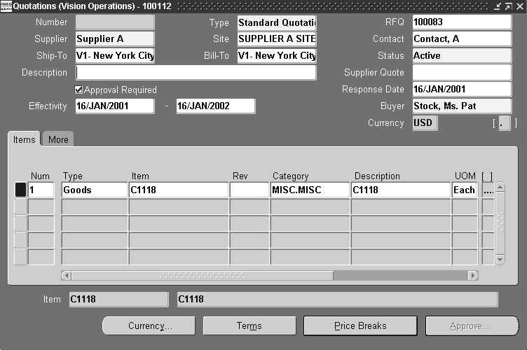Minimize the Quotations window
Screen dimensions: 527x350
click(498, 6)
